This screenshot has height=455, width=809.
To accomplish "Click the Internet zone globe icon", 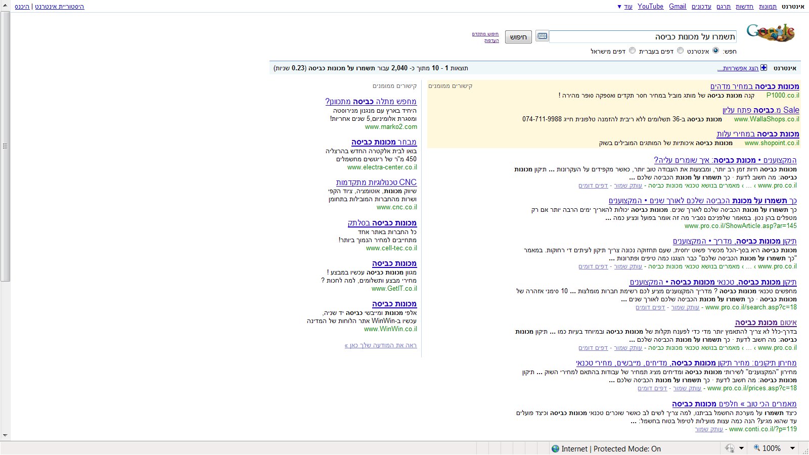I will coord(555,448).
